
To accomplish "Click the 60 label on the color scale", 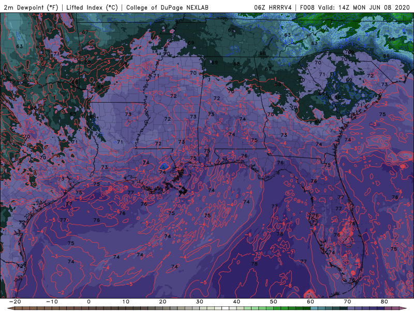I will pos(310,302).
